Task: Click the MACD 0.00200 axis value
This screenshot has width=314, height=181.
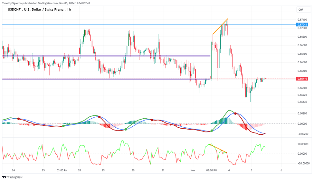Action: pyautogui.click(x=302, y=113)
